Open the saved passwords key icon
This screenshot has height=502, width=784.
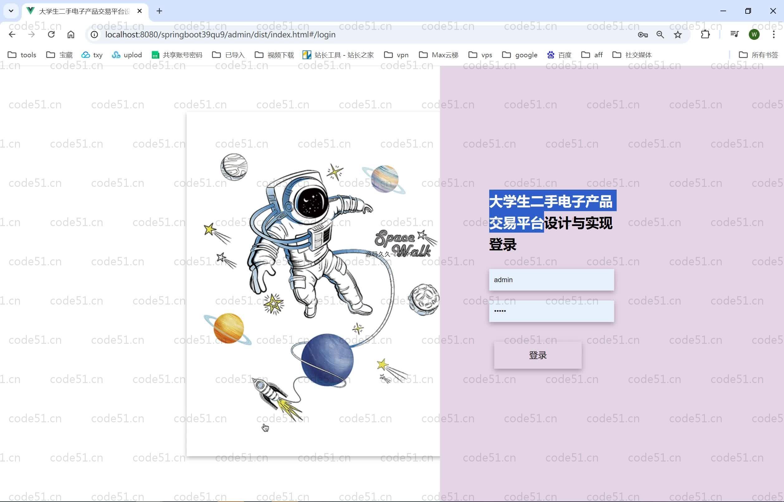tap(643, 35)
